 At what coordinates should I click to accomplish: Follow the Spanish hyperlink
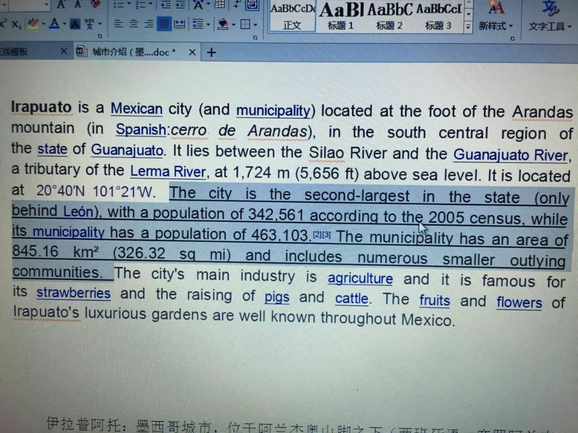(x=141, y=129)
